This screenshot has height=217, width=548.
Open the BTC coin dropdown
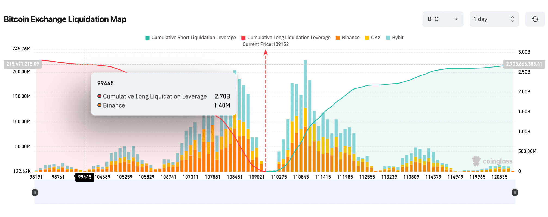point(443,19)
